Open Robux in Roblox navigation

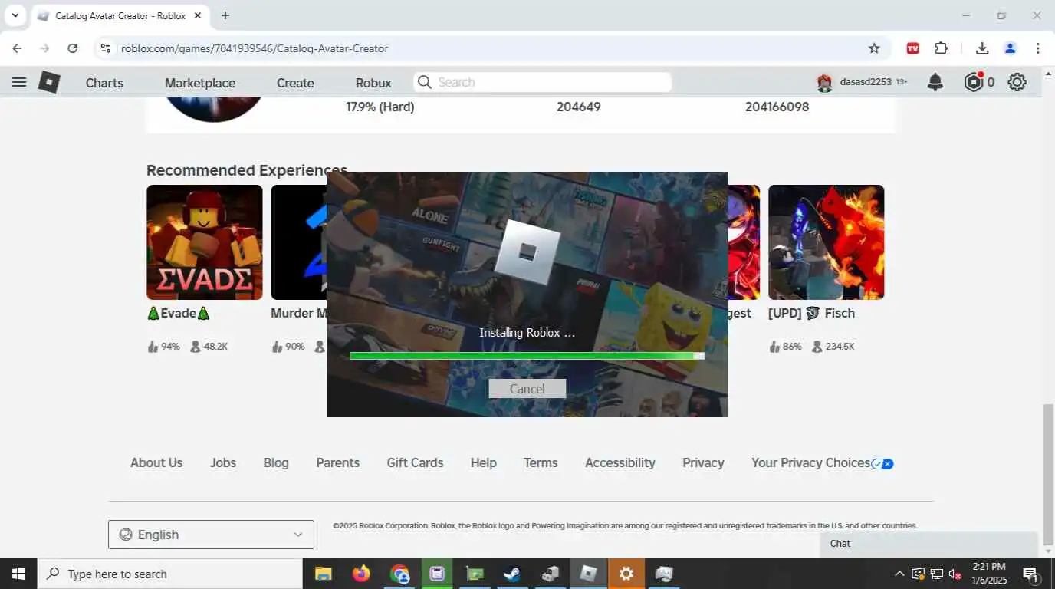click(373, 83)
